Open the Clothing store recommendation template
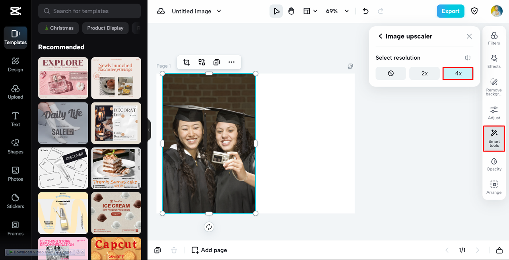Image resolution: width=509 pixels, height=260 pixels. tap(63, 248)
